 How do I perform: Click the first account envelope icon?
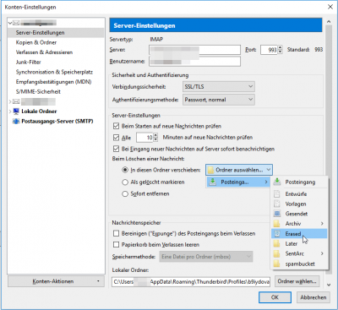click(16, 23)
